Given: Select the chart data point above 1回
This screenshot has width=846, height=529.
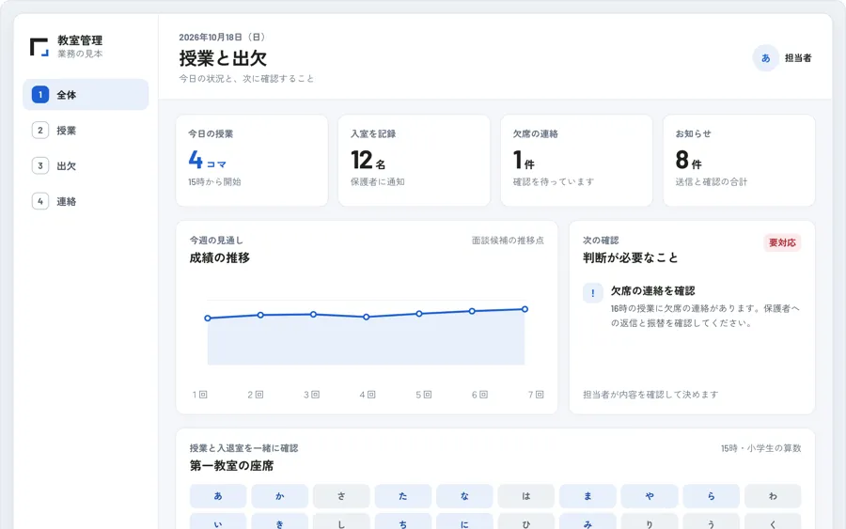Looking at the screenshot, I should coord(208,319).
